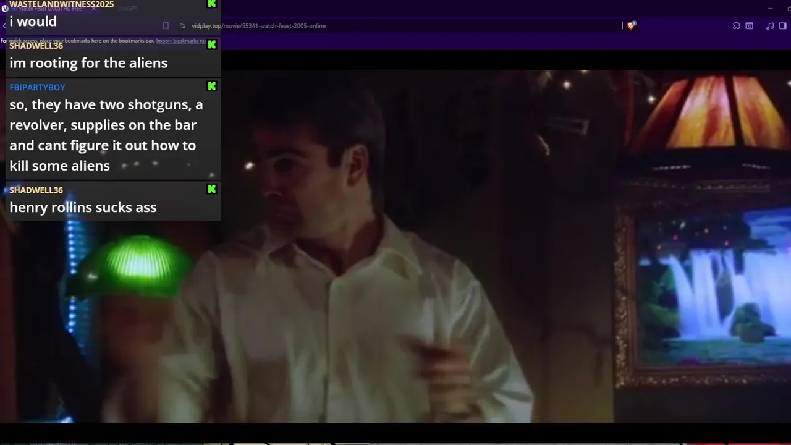The image size is (791, 445).
Task: Switch to the ChatGPT browser tab
Action: pyautogui.click(x=127, y=9)
